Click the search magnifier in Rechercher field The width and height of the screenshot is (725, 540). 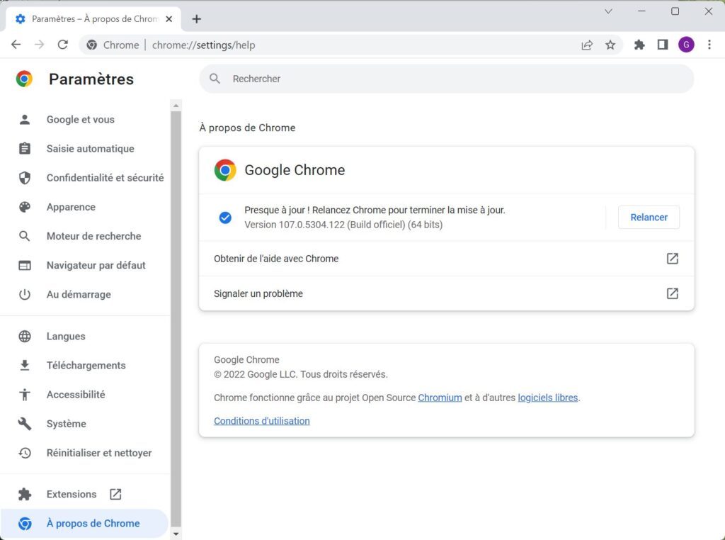(x=215, y=79)
